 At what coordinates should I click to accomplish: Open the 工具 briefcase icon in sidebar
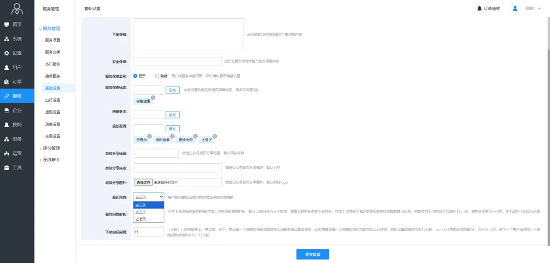[7, 167]
